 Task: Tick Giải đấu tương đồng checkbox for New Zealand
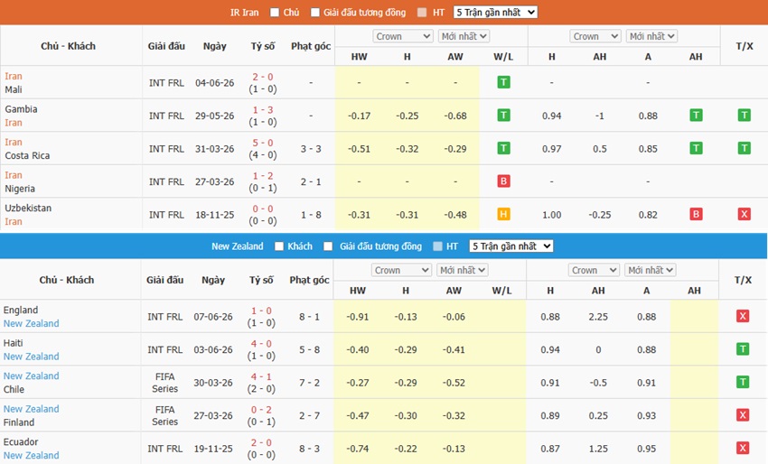tap(328, 246)
